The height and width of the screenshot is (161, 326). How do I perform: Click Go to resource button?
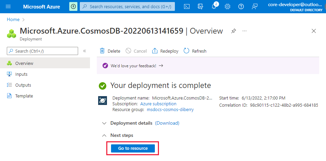point(133,148)
